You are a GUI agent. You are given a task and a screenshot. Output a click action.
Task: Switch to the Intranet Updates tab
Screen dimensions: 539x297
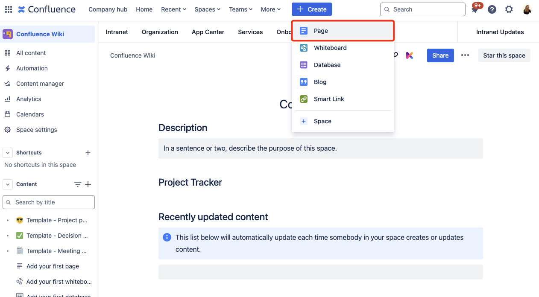pos(500,32)
